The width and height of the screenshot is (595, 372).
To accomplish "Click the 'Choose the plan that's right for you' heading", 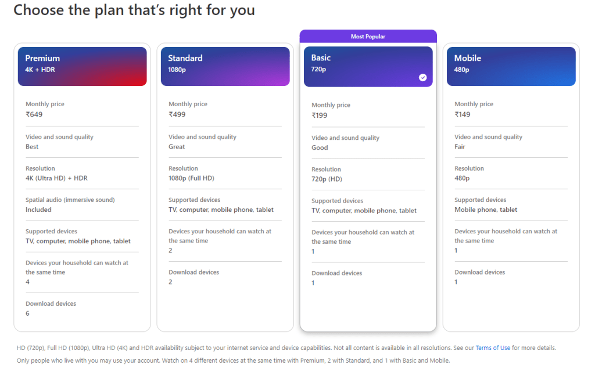I will (x=134, y=10).
